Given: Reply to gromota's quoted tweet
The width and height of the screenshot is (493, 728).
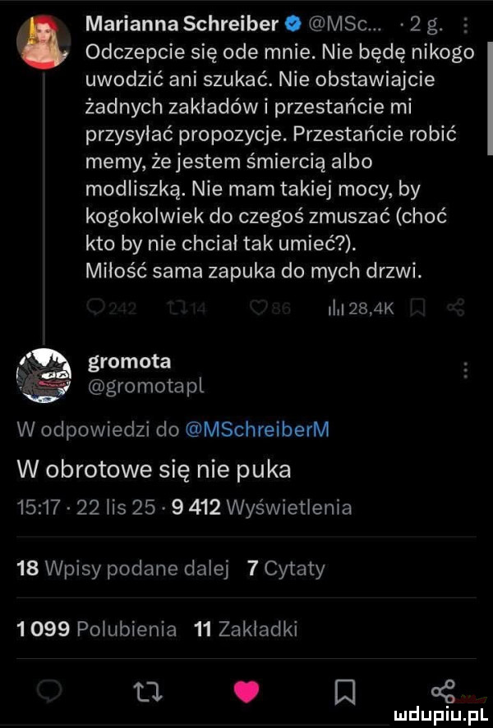Looking at the screenshot, I should pos(49,692).
